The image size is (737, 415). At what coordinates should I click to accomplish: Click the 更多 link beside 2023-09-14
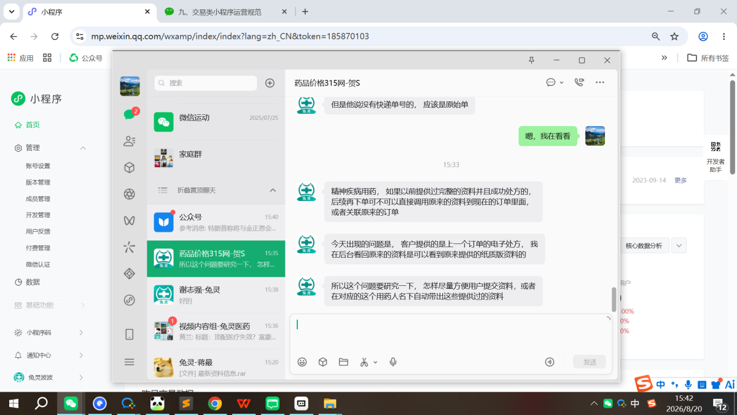click(x=680, y=180)
